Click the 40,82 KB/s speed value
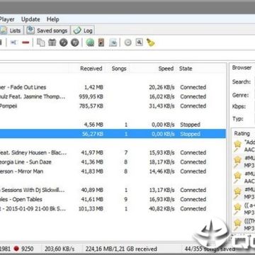Screen dimensions: 255x255 tap(161, 209)
